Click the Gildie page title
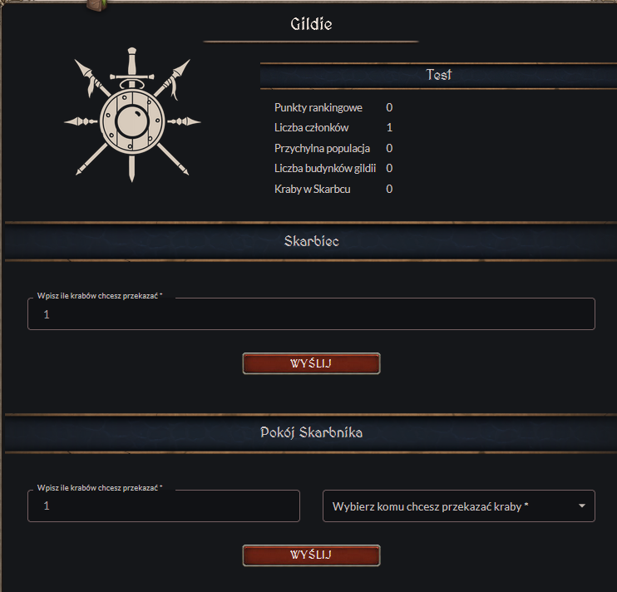 311,24
